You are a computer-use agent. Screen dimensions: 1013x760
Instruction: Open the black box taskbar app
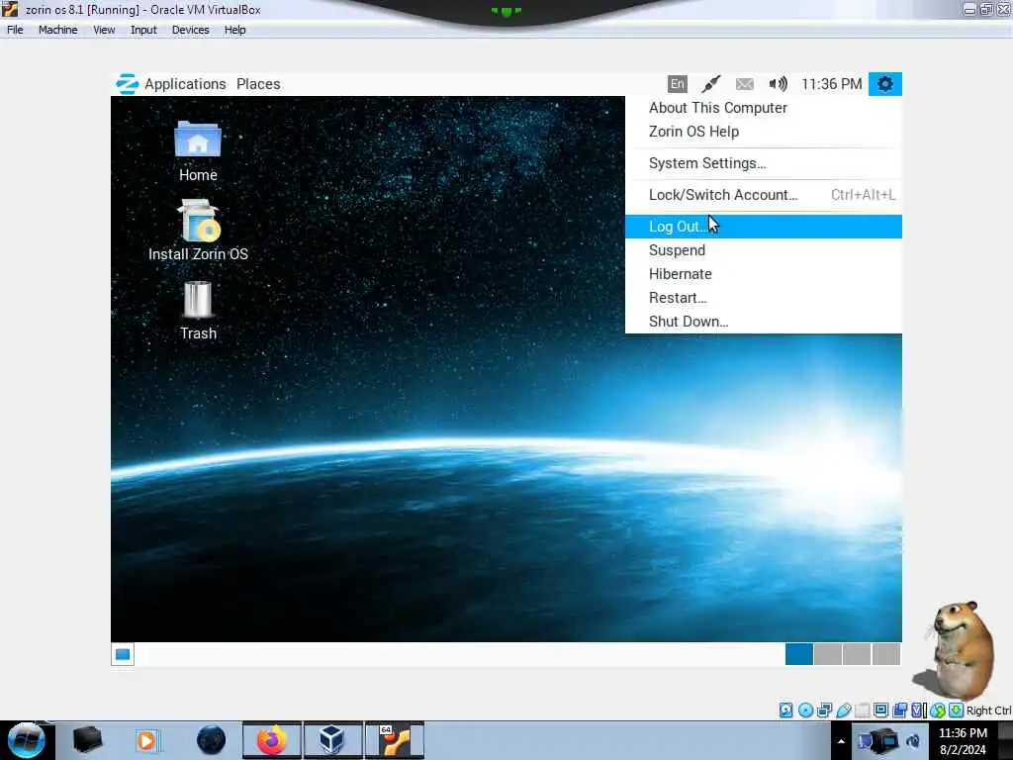pos(87,740)
